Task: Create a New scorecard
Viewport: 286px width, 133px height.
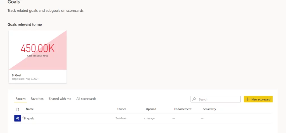Action: (258, 99)
